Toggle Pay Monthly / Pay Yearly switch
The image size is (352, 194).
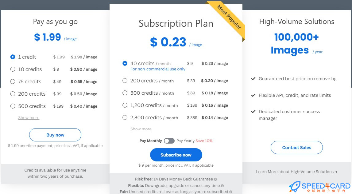pyautogui.click(x=169, y=141)
